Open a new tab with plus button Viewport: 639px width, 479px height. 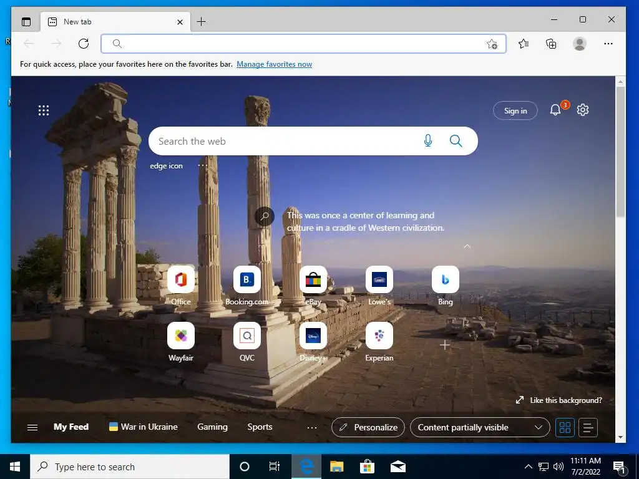(202, 22)
